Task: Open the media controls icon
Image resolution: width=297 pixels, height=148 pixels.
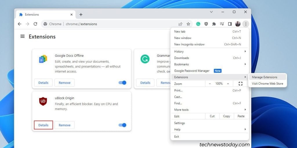Action: 222,24
